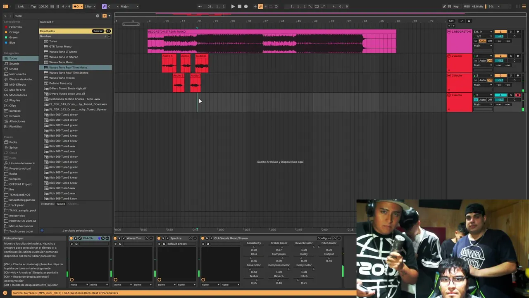Screen dimensions: 529x298
Task: Select Waves Tune LT Stereo in results
Action: click(64, 57)
